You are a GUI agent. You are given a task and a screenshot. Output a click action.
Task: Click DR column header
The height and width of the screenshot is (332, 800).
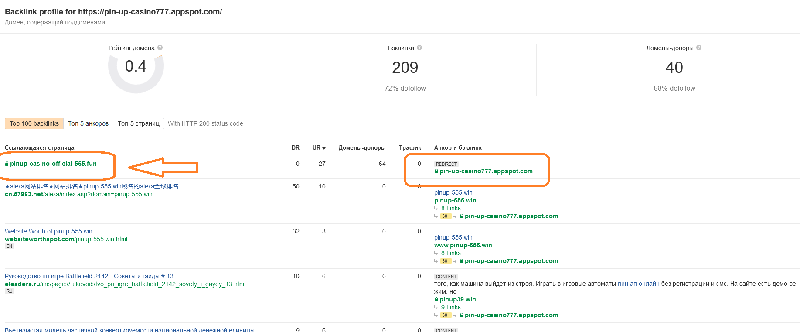(x=296, y=148)
